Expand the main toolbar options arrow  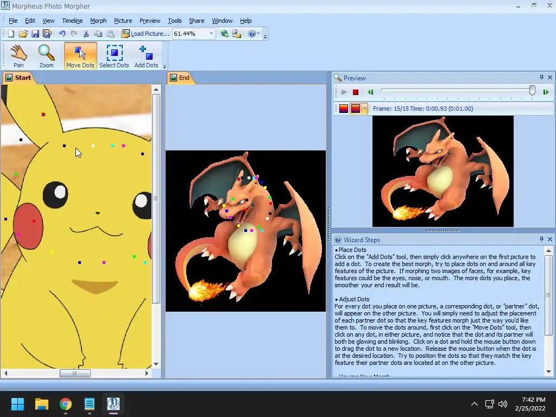click(265, 36)
